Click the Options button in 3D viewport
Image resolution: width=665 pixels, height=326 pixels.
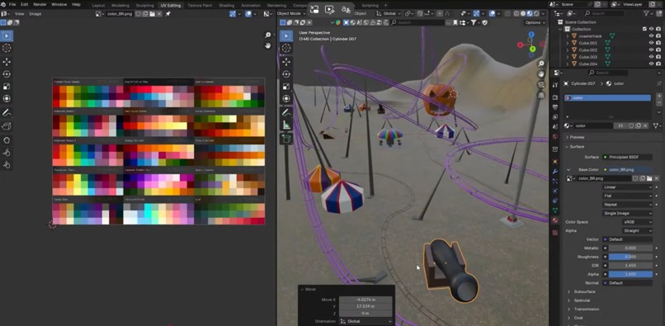[535, 22]
